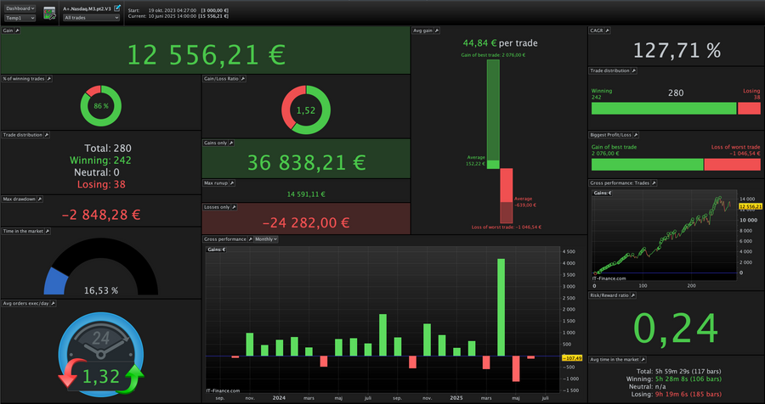765x404 pixels.
Task: Click the wrench icon beside Gain panel title
Action: tap(18, 31)
